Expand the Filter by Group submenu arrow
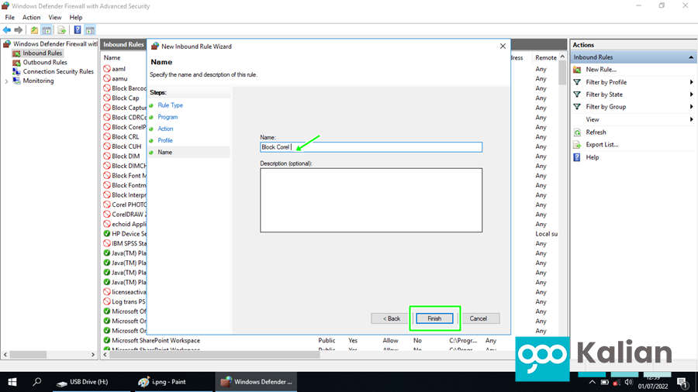The width and height of the screenshot is (698, 392). [x=691, y=107]
